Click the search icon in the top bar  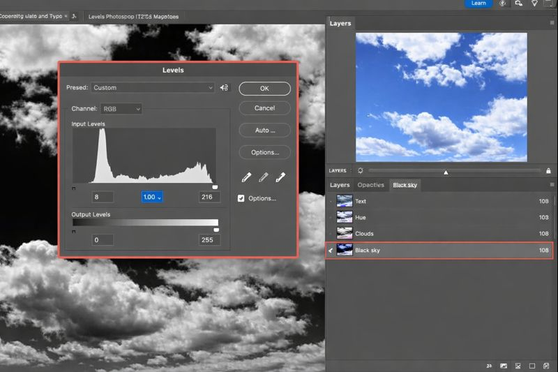pyautogui.click(x=518, y=3)
